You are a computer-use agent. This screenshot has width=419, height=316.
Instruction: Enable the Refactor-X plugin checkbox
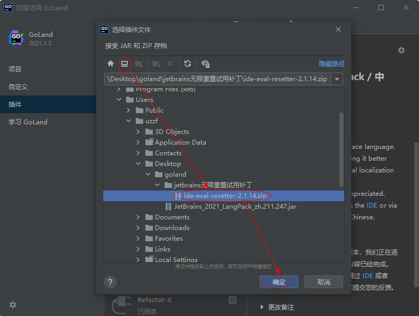click(x=232, y=300)
